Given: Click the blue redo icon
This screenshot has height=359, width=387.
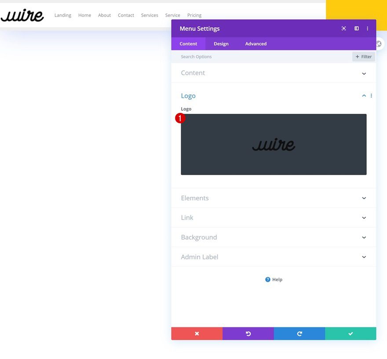Looking at the screenshot, I should point(299,333).
